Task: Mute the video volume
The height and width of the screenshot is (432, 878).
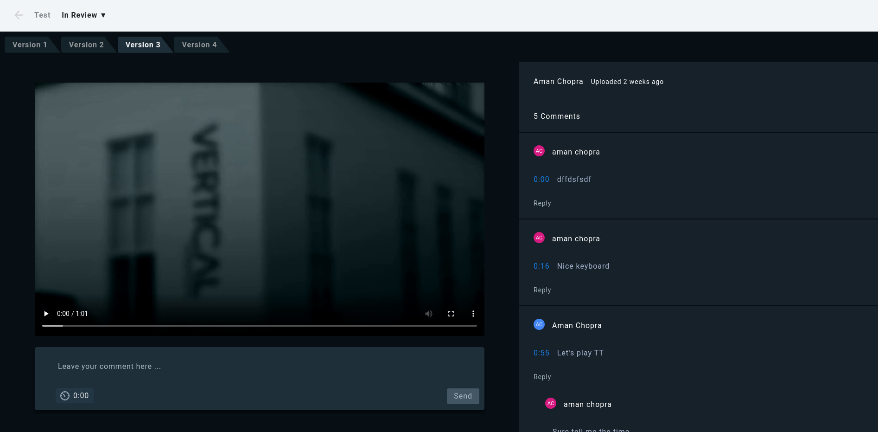Action: coord(429,314)
